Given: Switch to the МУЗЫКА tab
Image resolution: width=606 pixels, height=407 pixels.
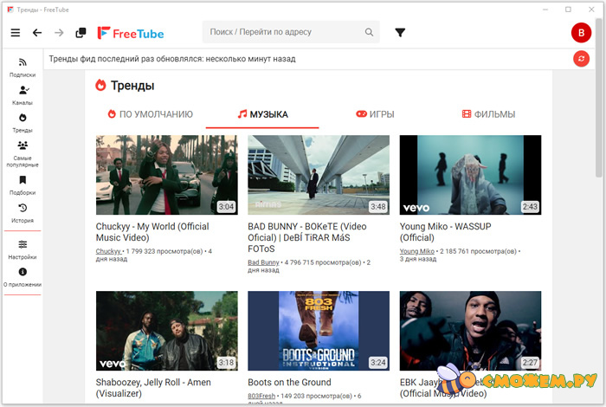Looking at the screenshot, I should (x=262, y=114).
